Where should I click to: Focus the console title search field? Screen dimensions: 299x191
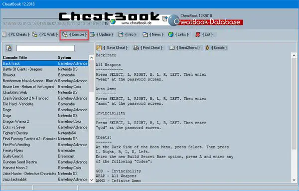coord(45,48)
